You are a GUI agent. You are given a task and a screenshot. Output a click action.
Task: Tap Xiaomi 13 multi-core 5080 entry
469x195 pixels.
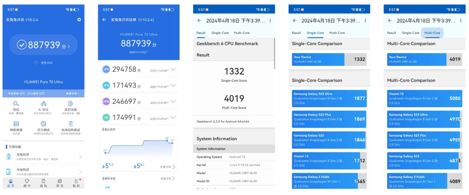point(425,99)
